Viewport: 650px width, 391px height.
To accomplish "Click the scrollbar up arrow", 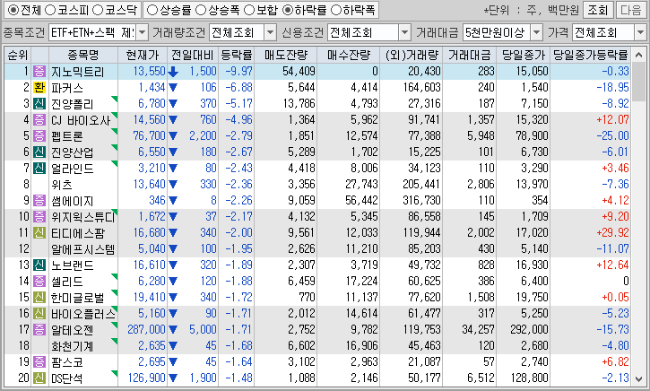I will 639,55.
